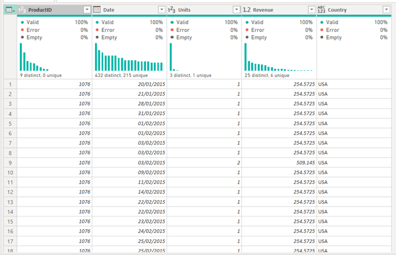The image size is (396, 255).
Task: Click the ProductID data type icon
Action: 22,10
